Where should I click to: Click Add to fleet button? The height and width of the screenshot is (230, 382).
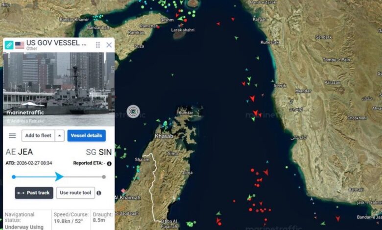pos(38,136)
